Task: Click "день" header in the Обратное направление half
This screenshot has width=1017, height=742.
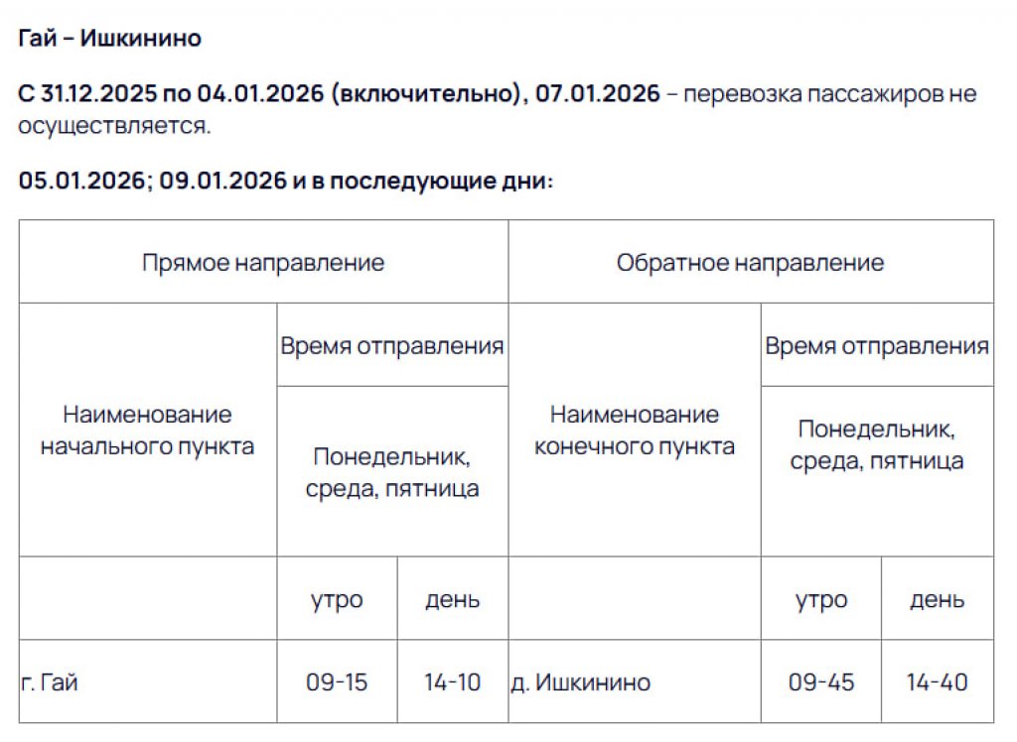Action: 937,599
